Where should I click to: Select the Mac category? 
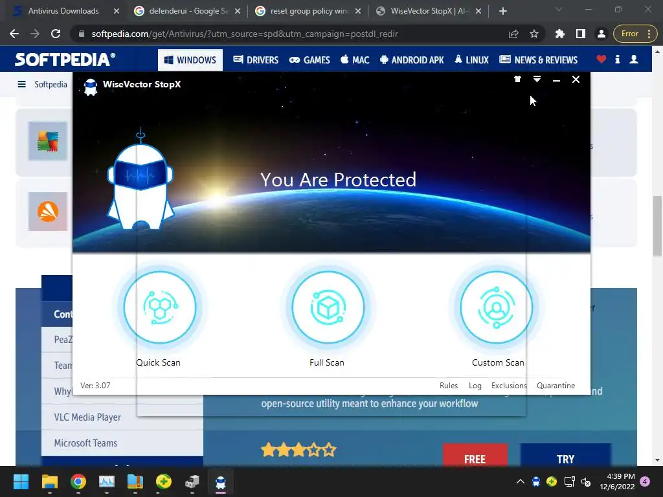pos(355,60)
